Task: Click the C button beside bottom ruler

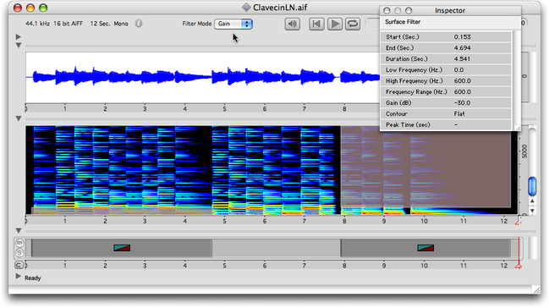Action: (x=19, y=265)
